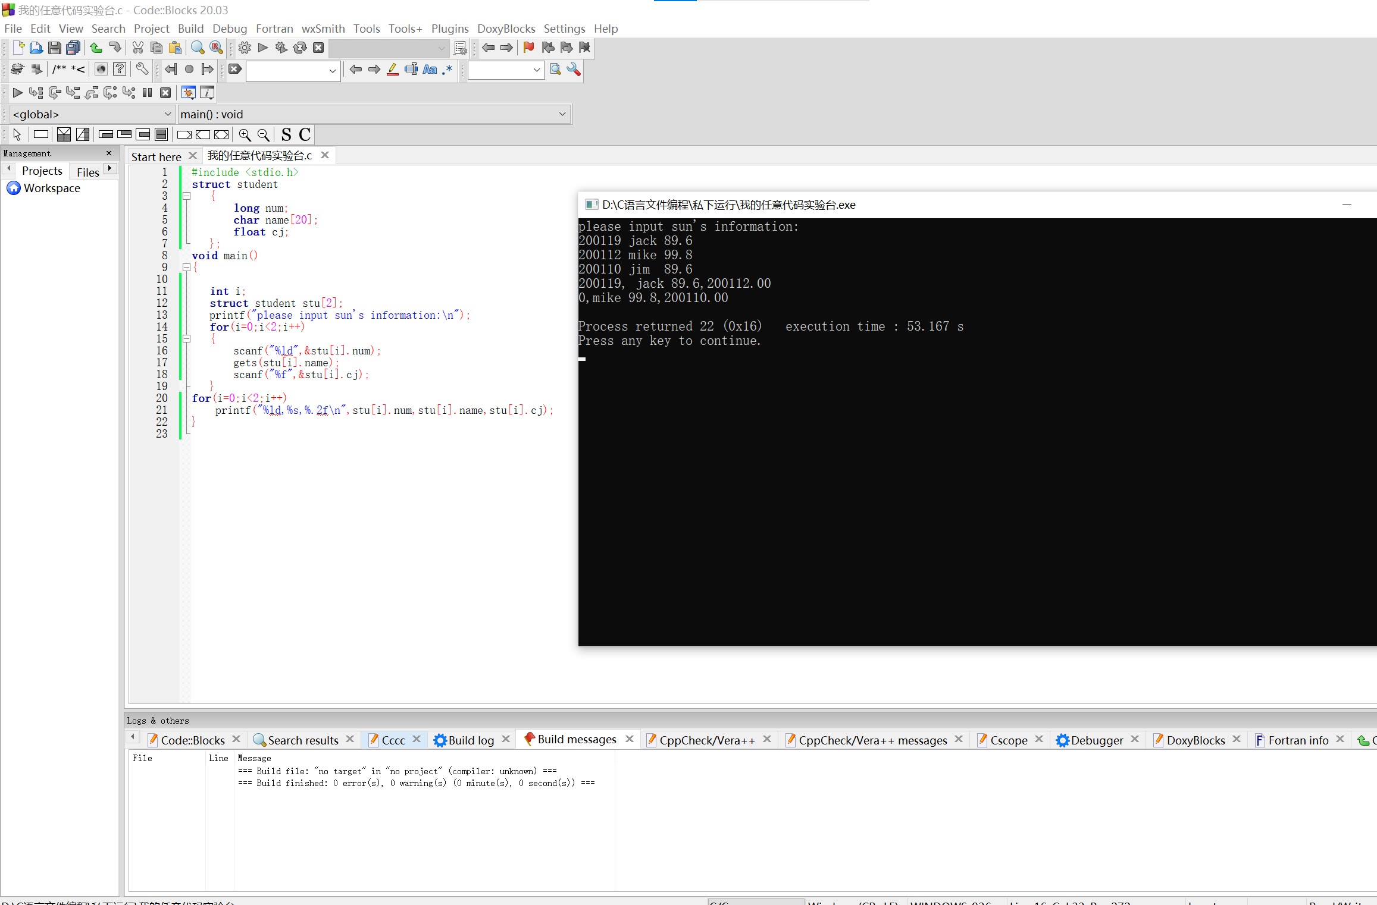Click the Open file icon
This screenshot has height=905, width=1377.
tap(36, 48)
